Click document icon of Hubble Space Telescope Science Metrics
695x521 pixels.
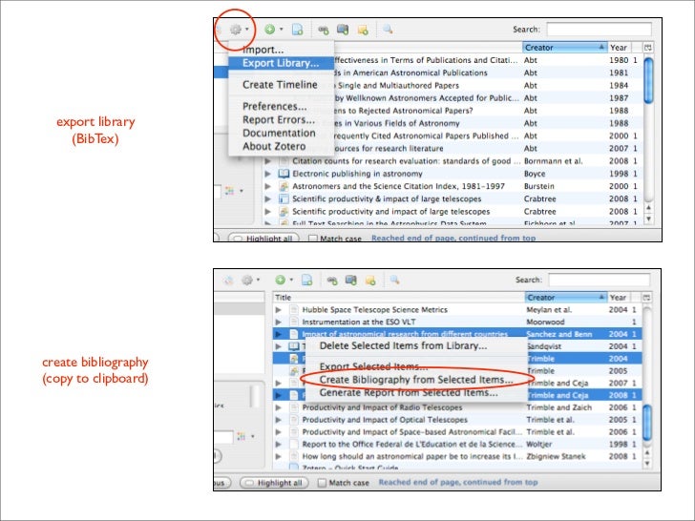pyautogui.click(x=293, y=310)
